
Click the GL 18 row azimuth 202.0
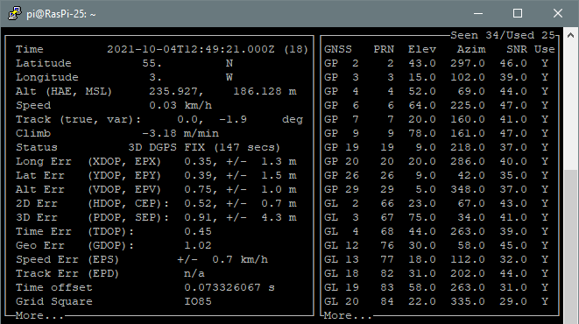coord(468,274)
